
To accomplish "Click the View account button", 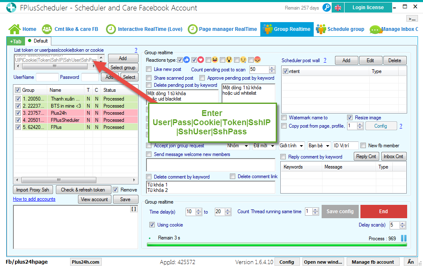I will tap(94, 199).
